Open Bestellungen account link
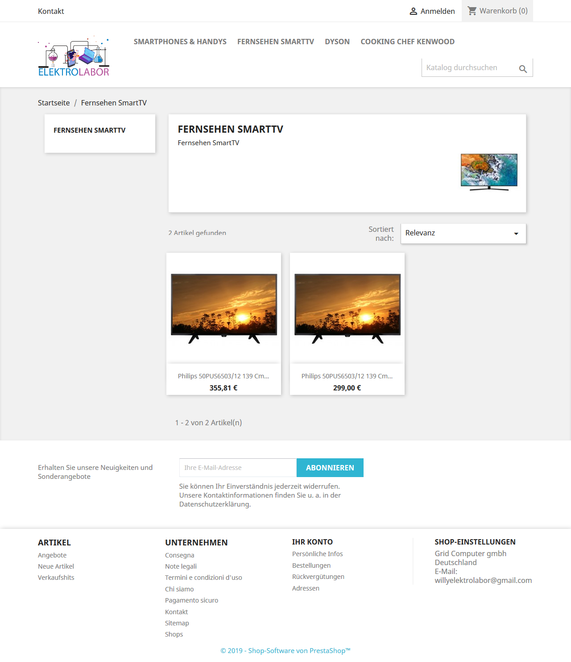Image resolution: width=571 pixels, height=662 pixels. [311, 566]
